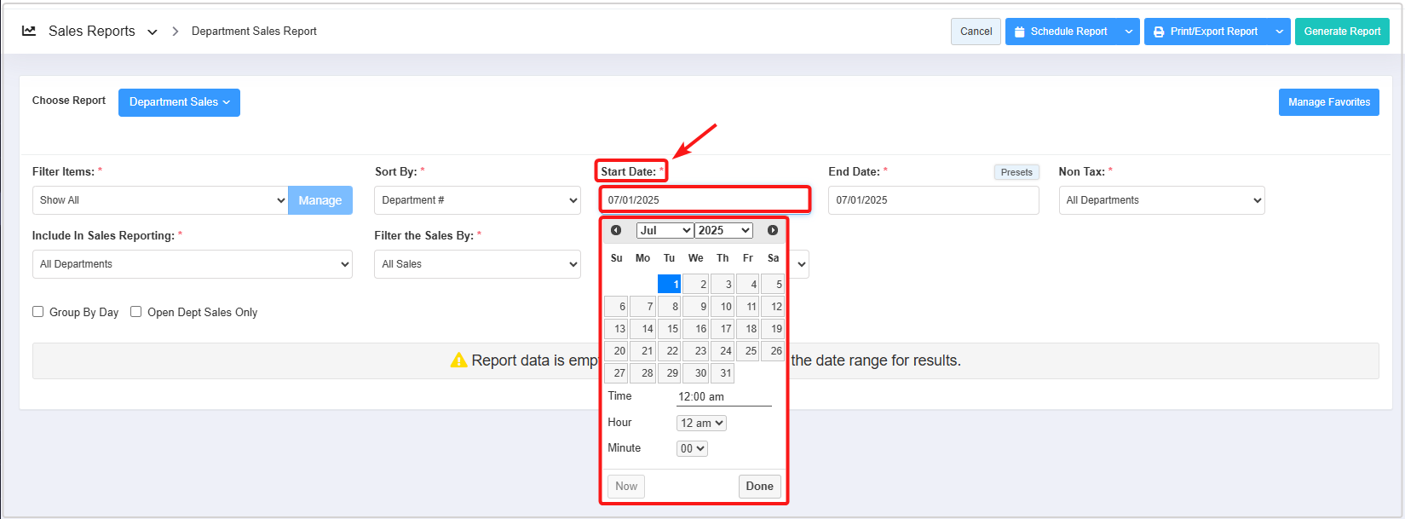Open the Schedule Report split-arrow menu
The height and width of the screenshot is (519, 1405).
[1129, 32]
